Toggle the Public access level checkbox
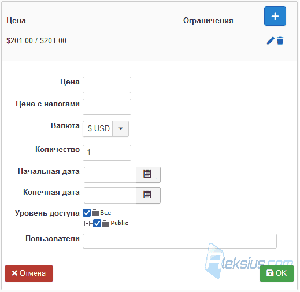Screen dimensions: 300x292 pyautogui.click(x=97, y=223)
